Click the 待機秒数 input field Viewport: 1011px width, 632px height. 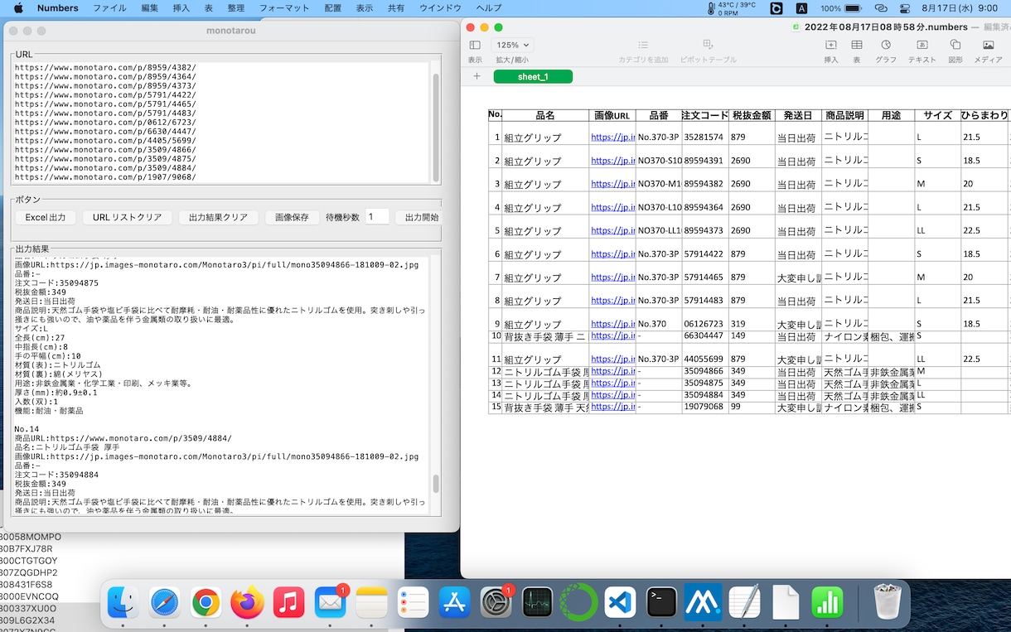377,217
